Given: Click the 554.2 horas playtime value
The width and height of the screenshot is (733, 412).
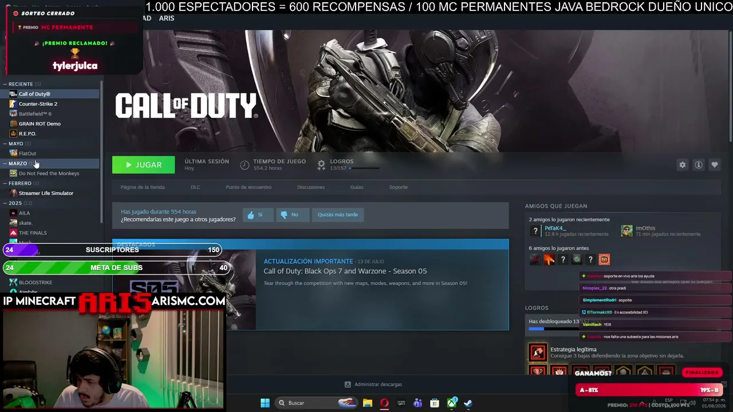Looking at the screenshot, I should (267, 168).
